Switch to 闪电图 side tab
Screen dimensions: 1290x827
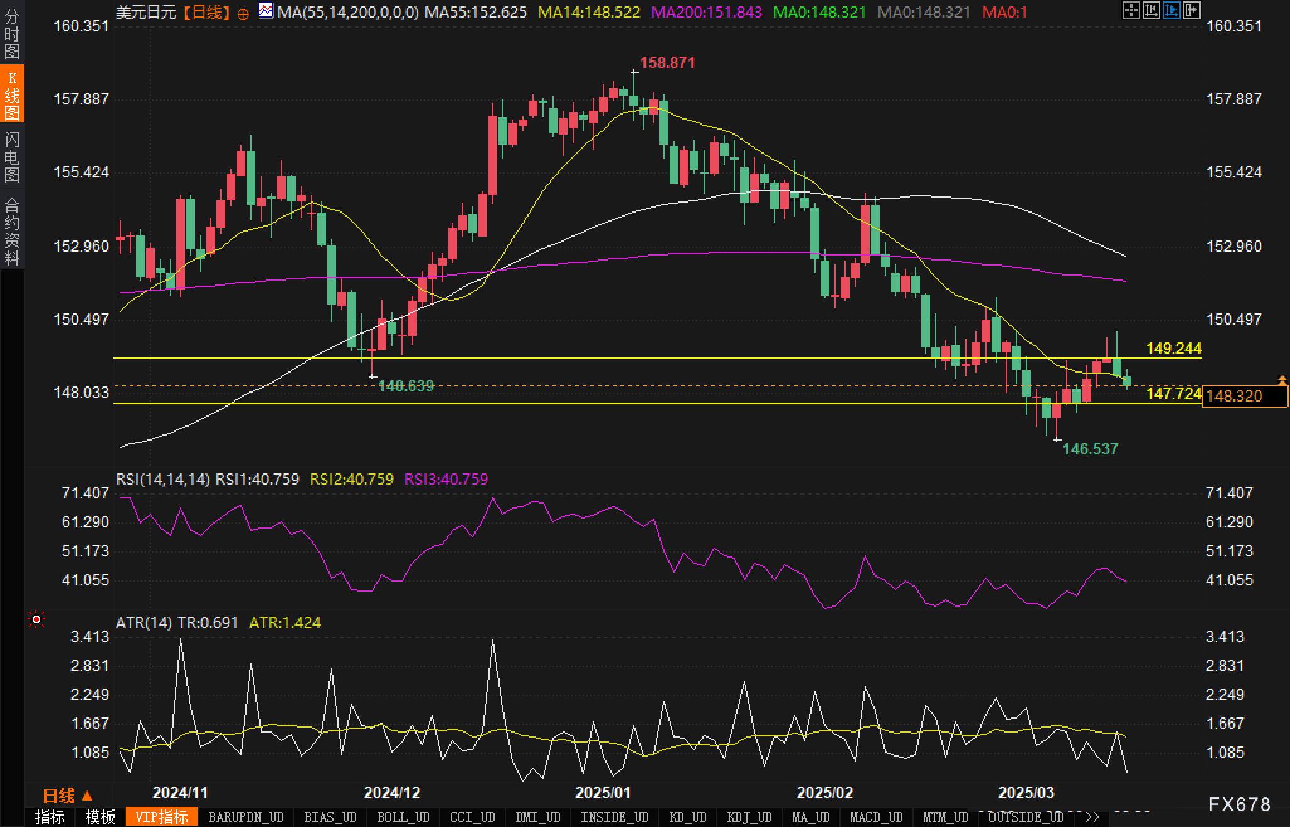[12, 156]
